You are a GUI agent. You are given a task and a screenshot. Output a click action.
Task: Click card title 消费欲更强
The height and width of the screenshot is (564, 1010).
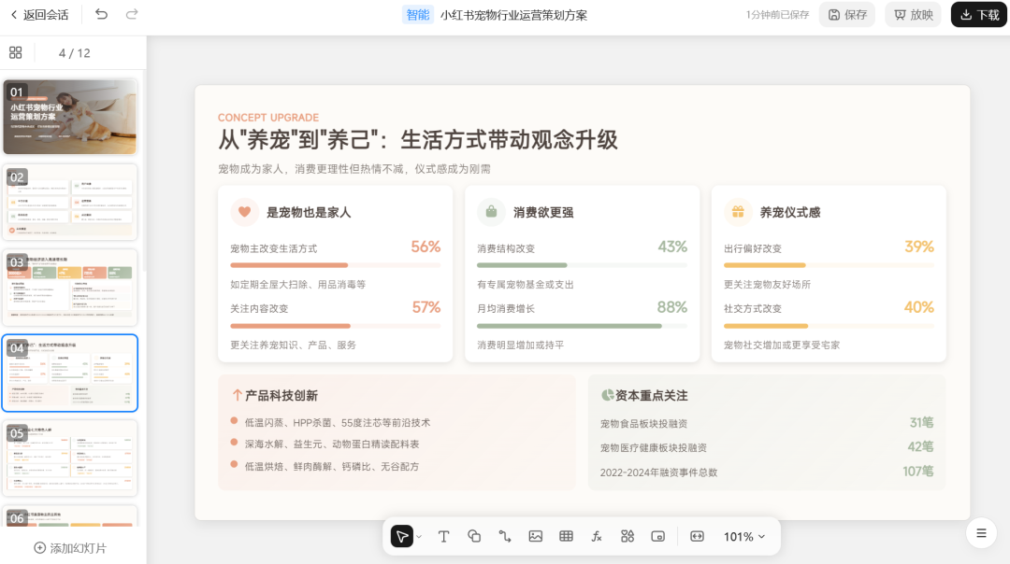pos(543,212)
